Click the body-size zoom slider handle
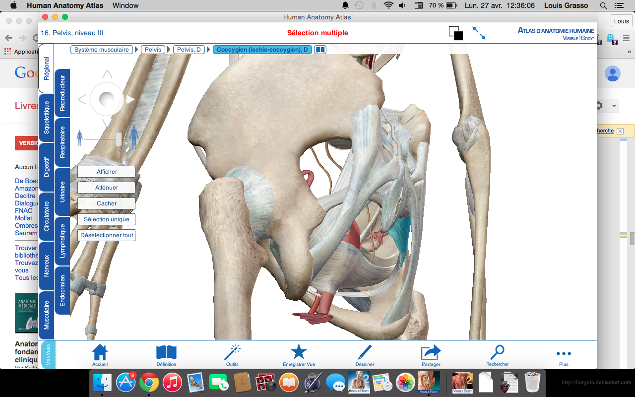635x397 pixels. pos(119,139)
